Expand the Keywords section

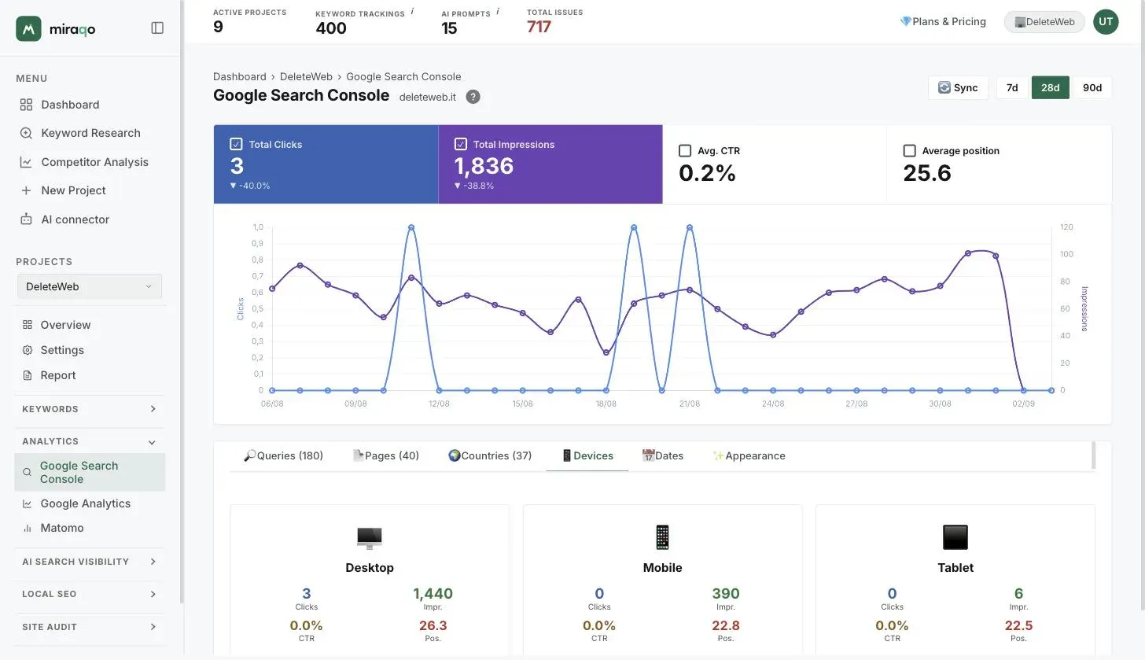90,409
